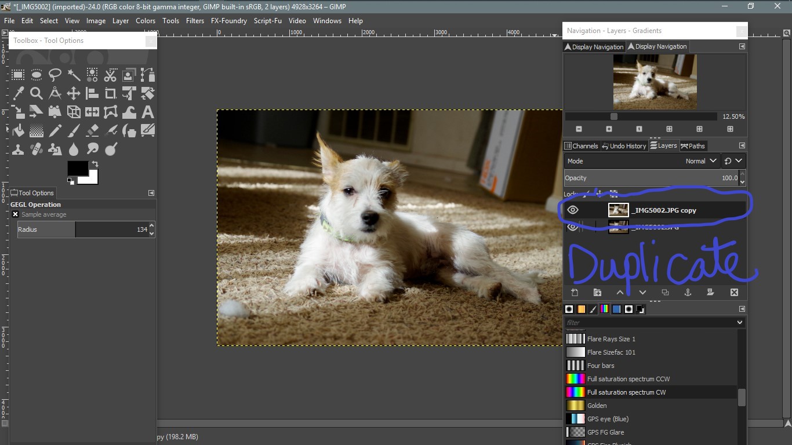Create a new layer with the button
792x445 pixels.
[x=575, y=293]
